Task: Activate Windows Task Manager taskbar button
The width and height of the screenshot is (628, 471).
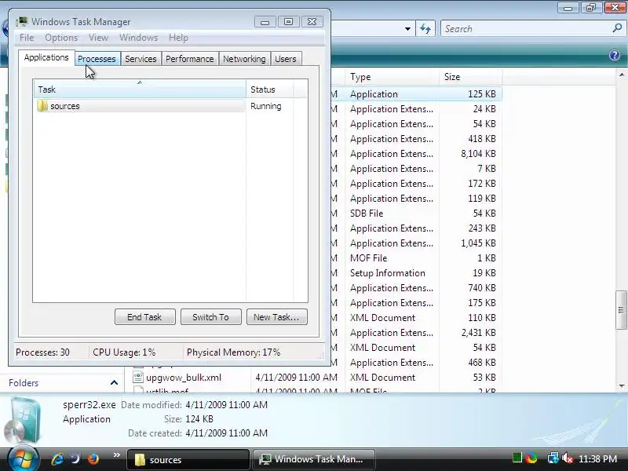Action: pos(314,459)
